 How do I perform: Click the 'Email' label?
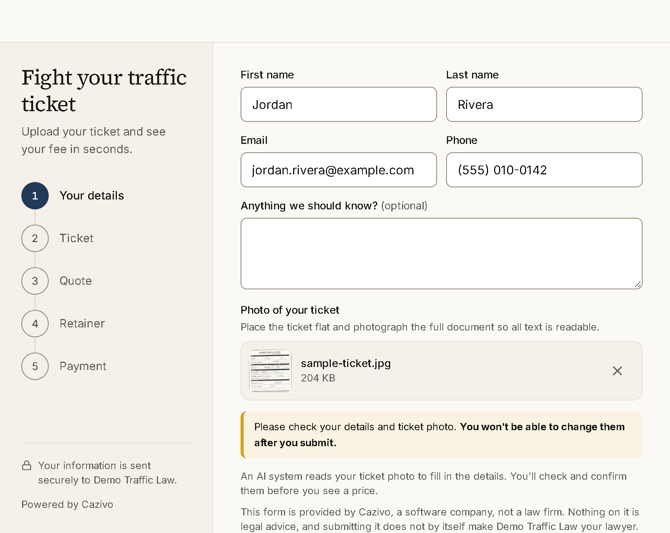pyautogui.click(x=254, y=140)
